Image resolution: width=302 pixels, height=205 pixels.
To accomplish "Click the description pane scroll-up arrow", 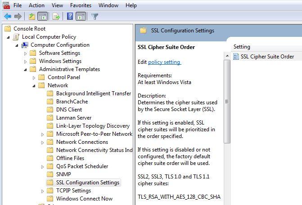I will point(227,56).
